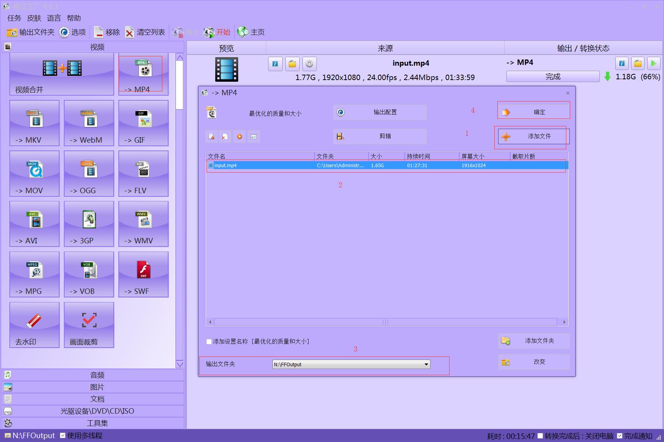Enable 添加设置名称 checkbox in the dialog
The width and height of the screenshot is (664, 442).
[x=209, y=341]
